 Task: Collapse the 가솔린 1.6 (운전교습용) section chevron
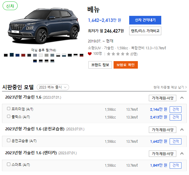(x=182, y=129)
